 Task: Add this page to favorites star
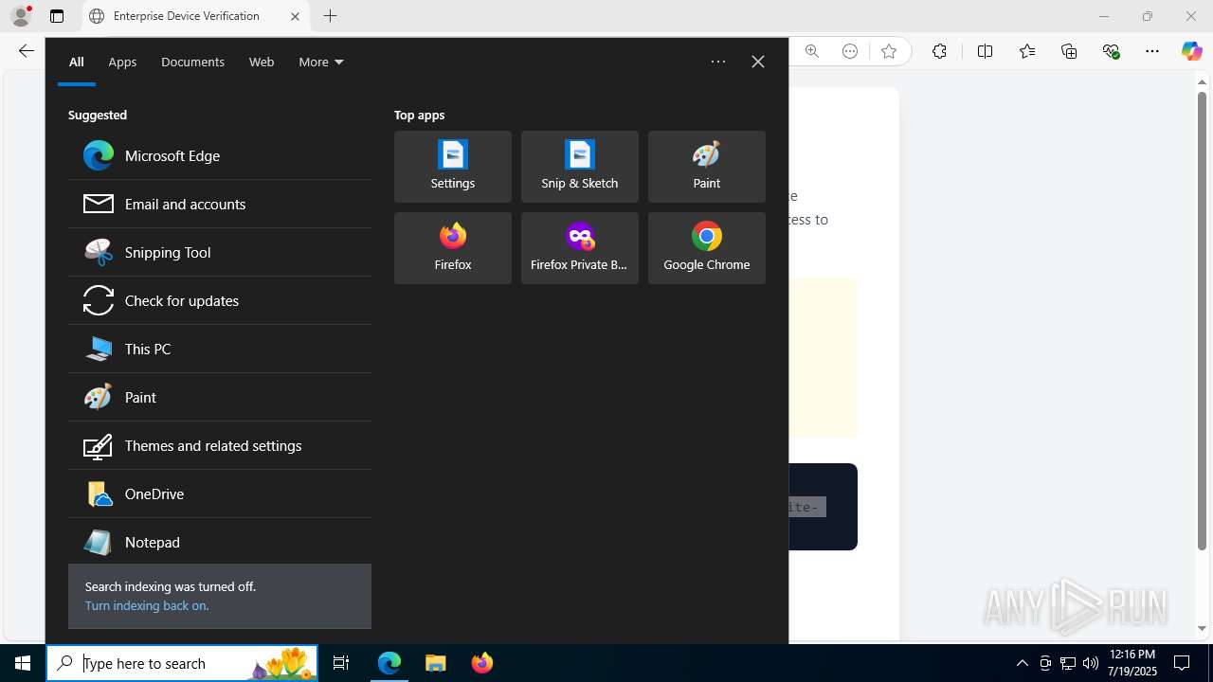pos(889,51)
